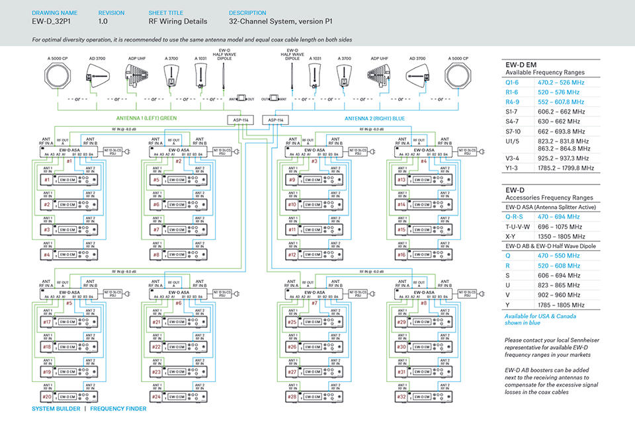Click the 'Y1-3' row showing 1785.2 – 1799.8 MHz

551,168
